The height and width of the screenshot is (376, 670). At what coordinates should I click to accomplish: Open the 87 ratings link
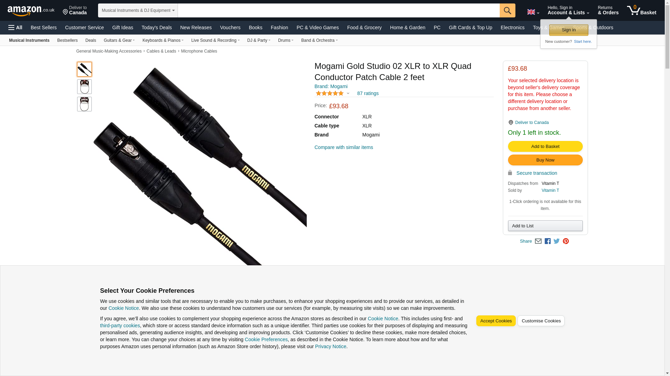368,93
